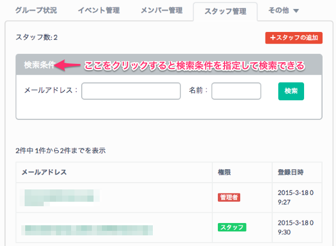This screenshot has width=336, height=246.
Task: Collapse the 検索条件 panel header
Action: click(x=39, y=65)
